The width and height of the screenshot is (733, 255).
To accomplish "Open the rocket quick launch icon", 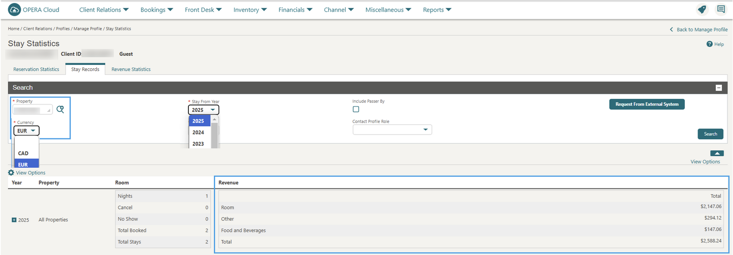I will 702,9.
